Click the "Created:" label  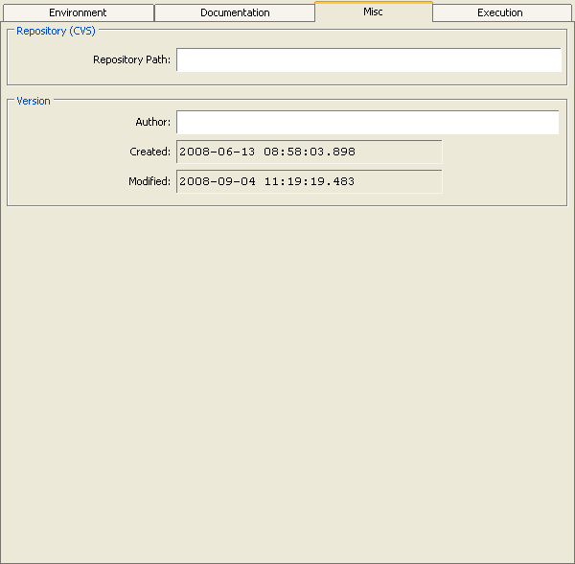pos(149,152)
